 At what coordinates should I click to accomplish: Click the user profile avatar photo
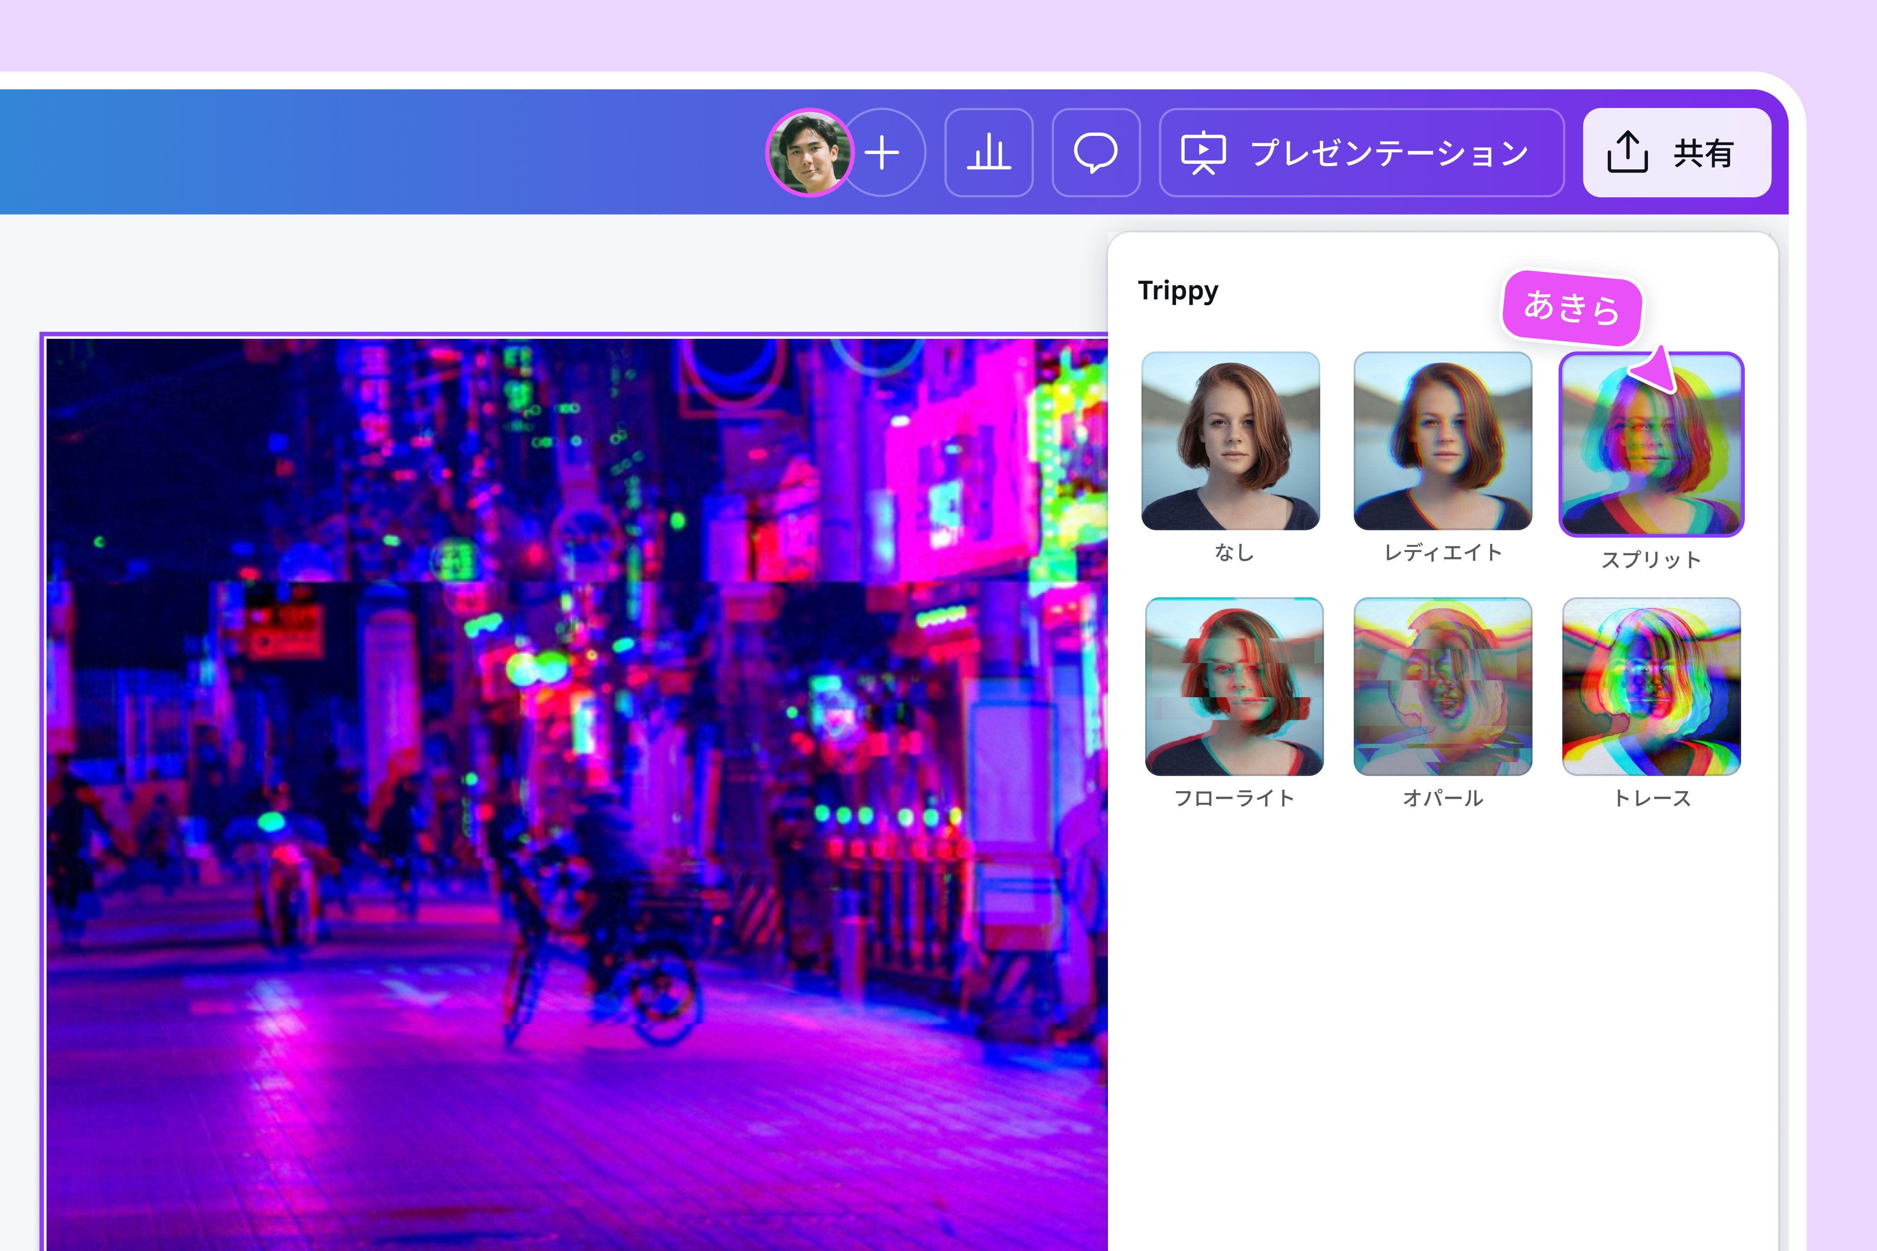809,152
